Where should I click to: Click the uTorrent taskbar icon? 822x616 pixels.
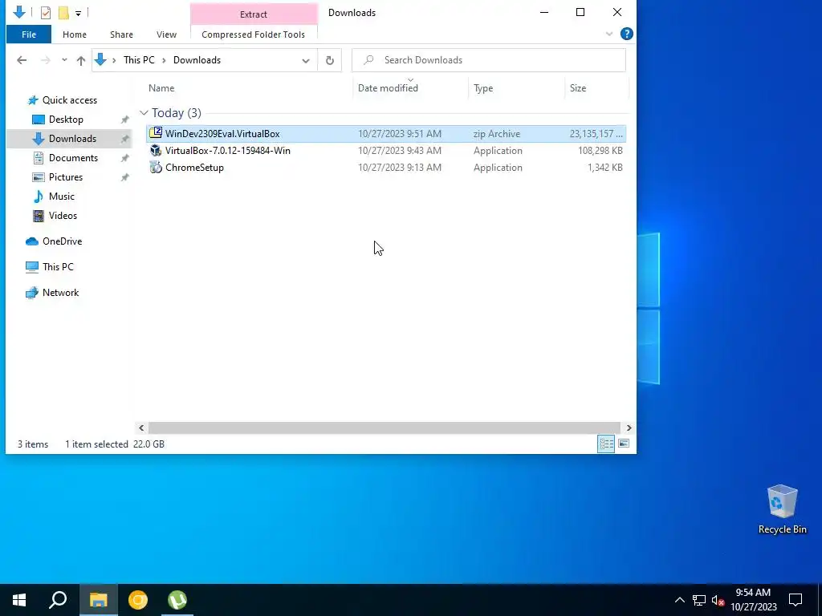177,600
